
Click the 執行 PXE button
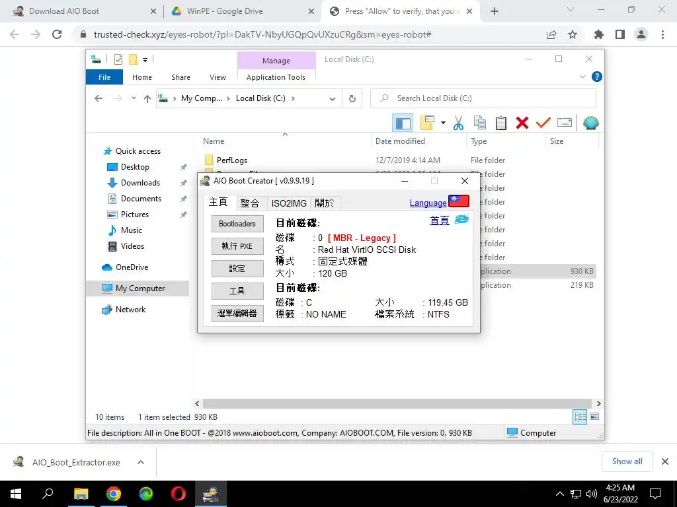coord(237,246)
